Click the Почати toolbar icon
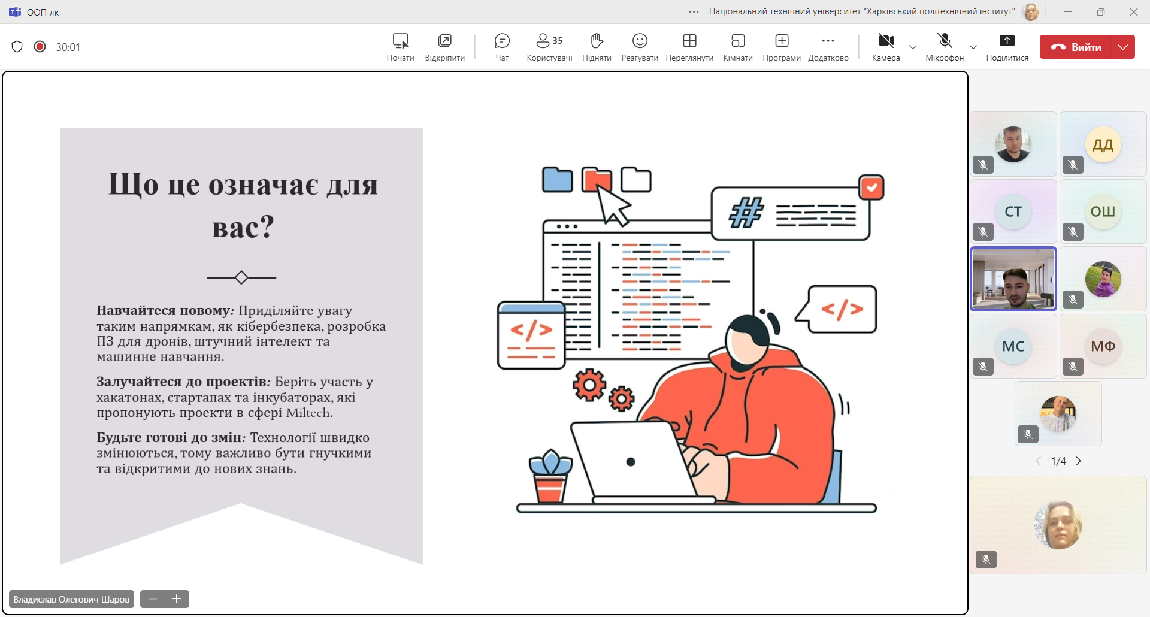 tap(400, 47)
